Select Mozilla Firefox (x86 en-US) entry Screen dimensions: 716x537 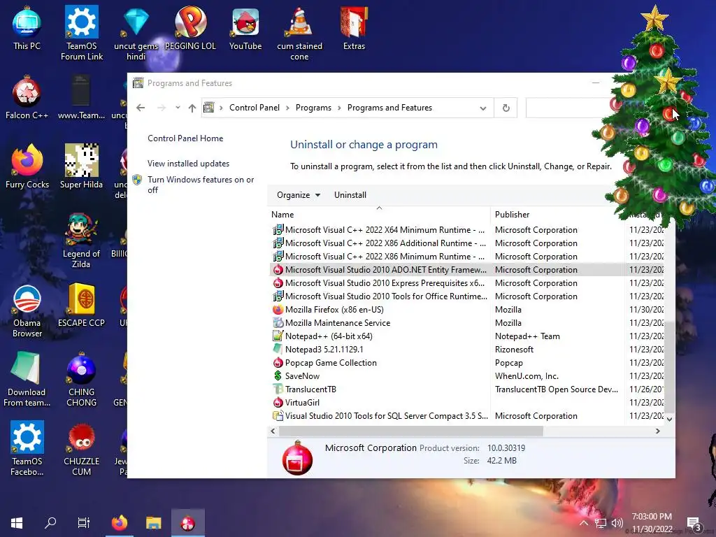(x=467, y=310)
